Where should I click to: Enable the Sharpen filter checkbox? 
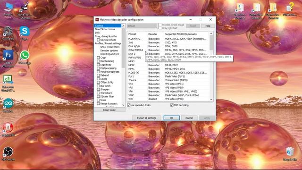click(x=98, y=89)
